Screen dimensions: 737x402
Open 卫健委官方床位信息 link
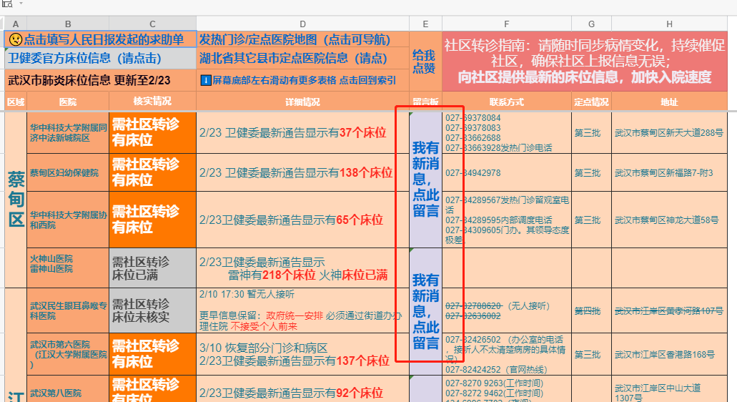pyautogui.click(x=100, y=59)
